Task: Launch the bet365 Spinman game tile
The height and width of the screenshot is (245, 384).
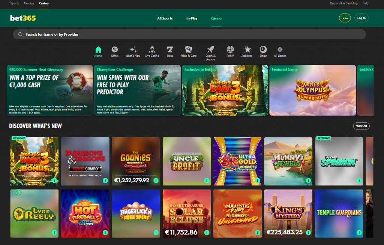Action: click(339, 161)
